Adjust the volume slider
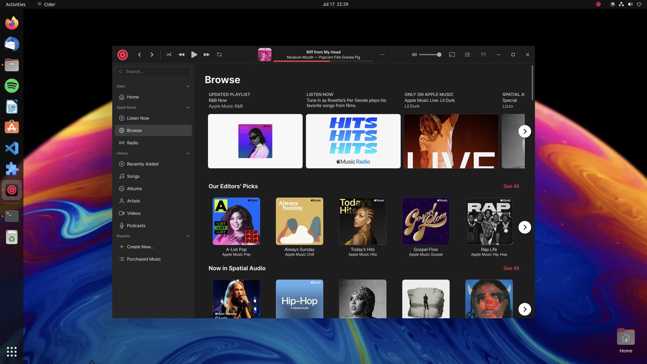647x364 pixels. 430,55
